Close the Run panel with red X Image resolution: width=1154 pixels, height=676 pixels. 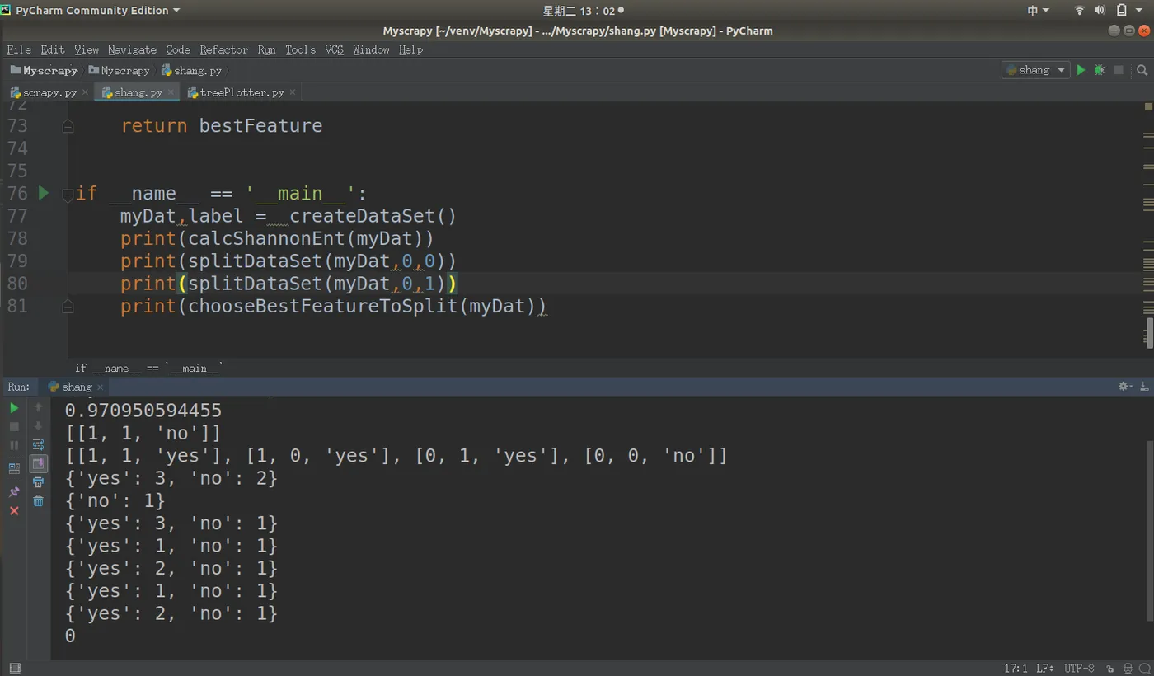coord(14,511)
